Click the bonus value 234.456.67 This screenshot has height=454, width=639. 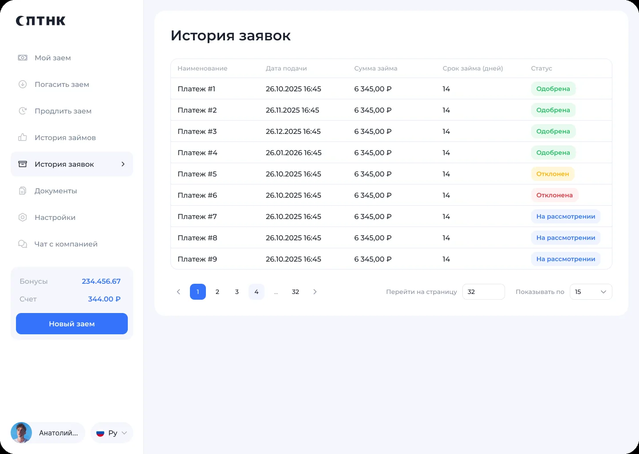tap(101, 281)
